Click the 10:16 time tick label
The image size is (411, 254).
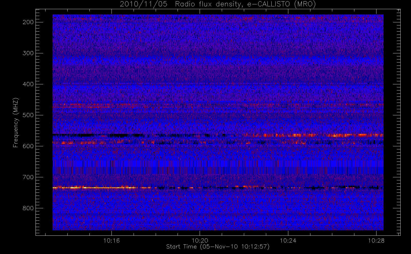pyautogui.click(x=112, y=241)
